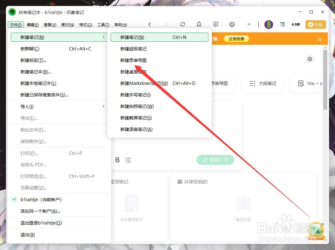Click the scrollbar up arrow
Viewport: 335px width, 250px height.
[325, 47]
